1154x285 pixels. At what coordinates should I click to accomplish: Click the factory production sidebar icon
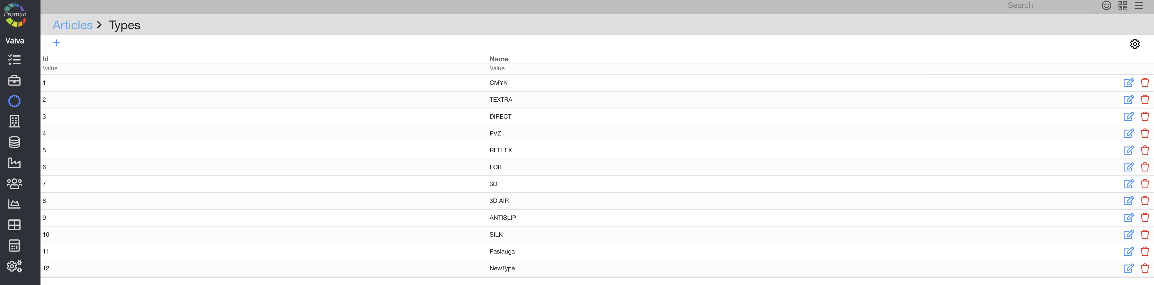[x=14, y=163]
